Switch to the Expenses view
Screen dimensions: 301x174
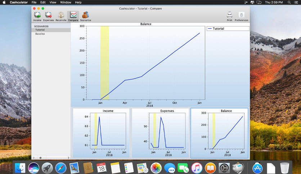(x=48, y=17)
